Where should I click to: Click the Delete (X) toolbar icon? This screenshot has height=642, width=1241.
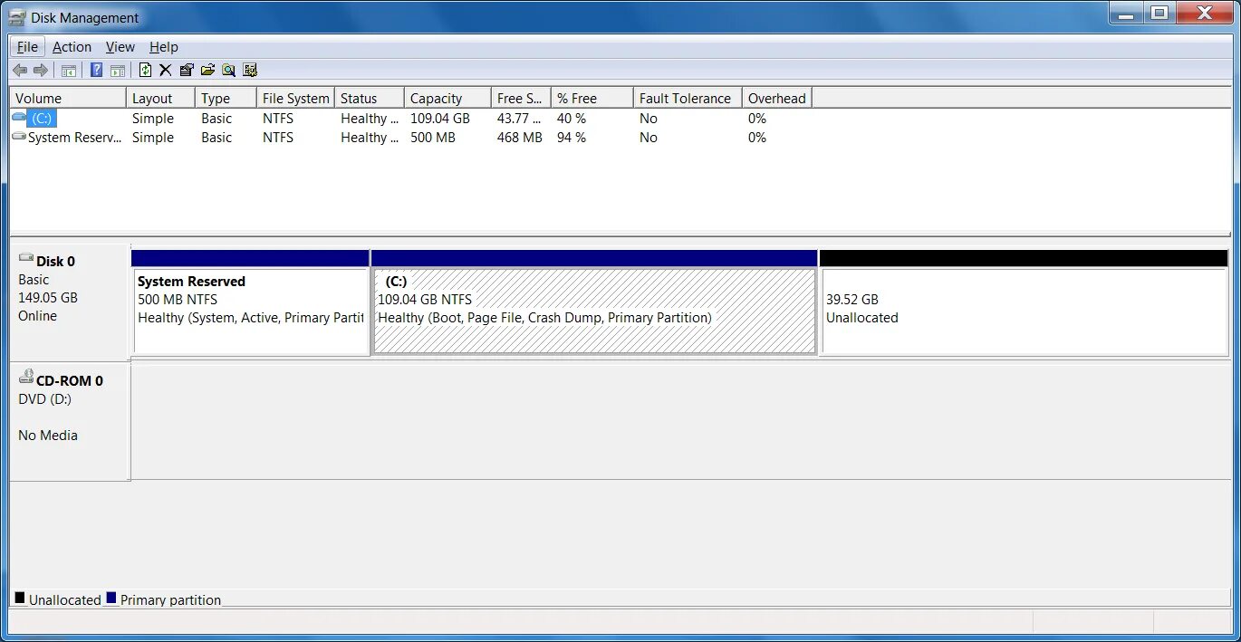click(166, 71)
